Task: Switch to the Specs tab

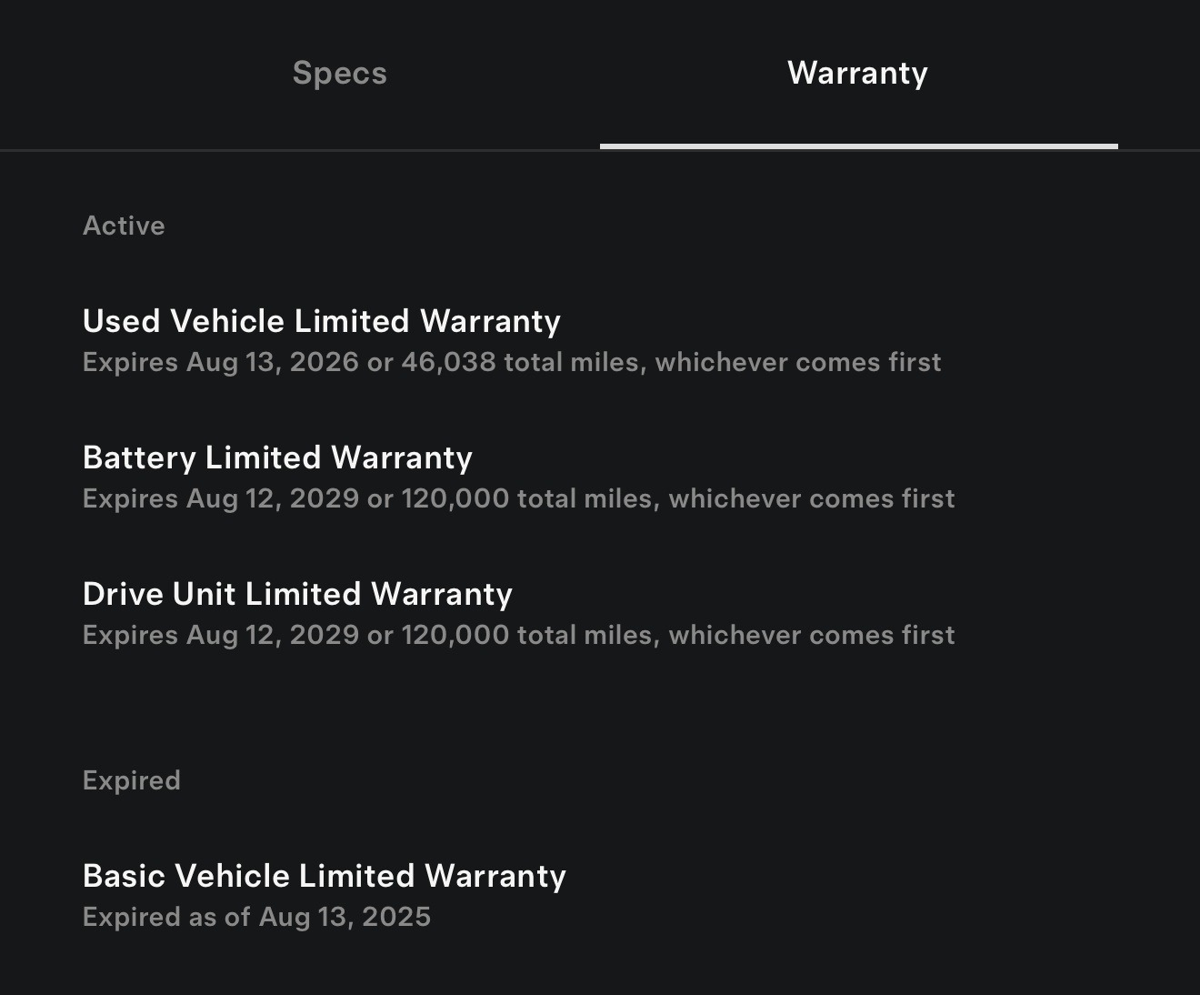Action: 339,73
